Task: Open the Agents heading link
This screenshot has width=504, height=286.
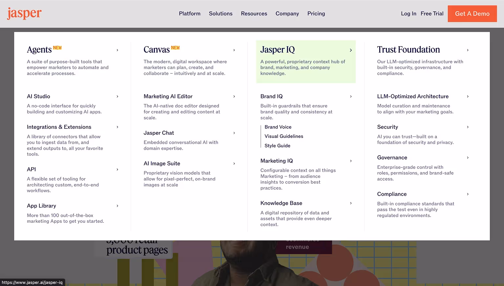Action: pyautogui.click(x=39, y=50)
